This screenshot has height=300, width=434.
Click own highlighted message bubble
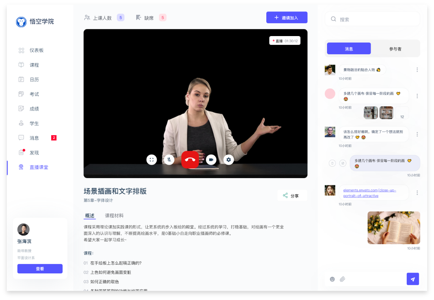(385, 163)
